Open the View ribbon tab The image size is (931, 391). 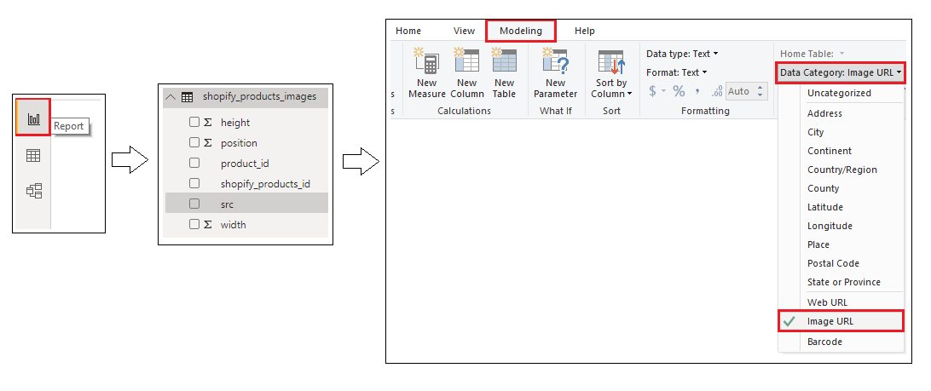pos(464,31)
